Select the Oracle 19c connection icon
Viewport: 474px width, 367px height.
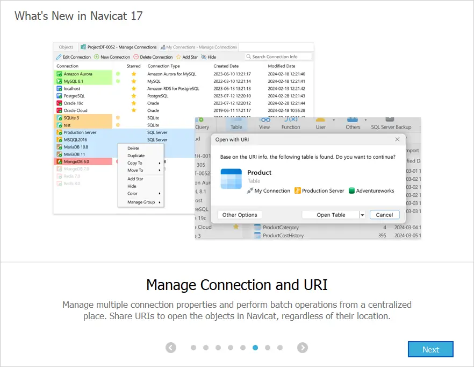[x=59, y=103]
